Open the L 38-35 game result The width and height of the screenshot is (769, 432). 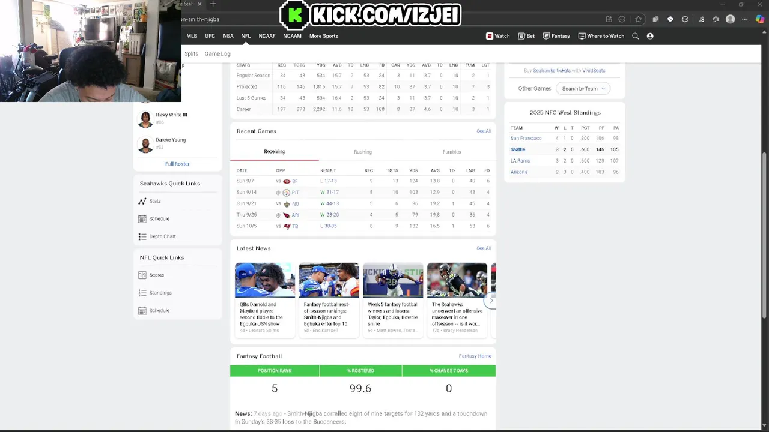328,226
